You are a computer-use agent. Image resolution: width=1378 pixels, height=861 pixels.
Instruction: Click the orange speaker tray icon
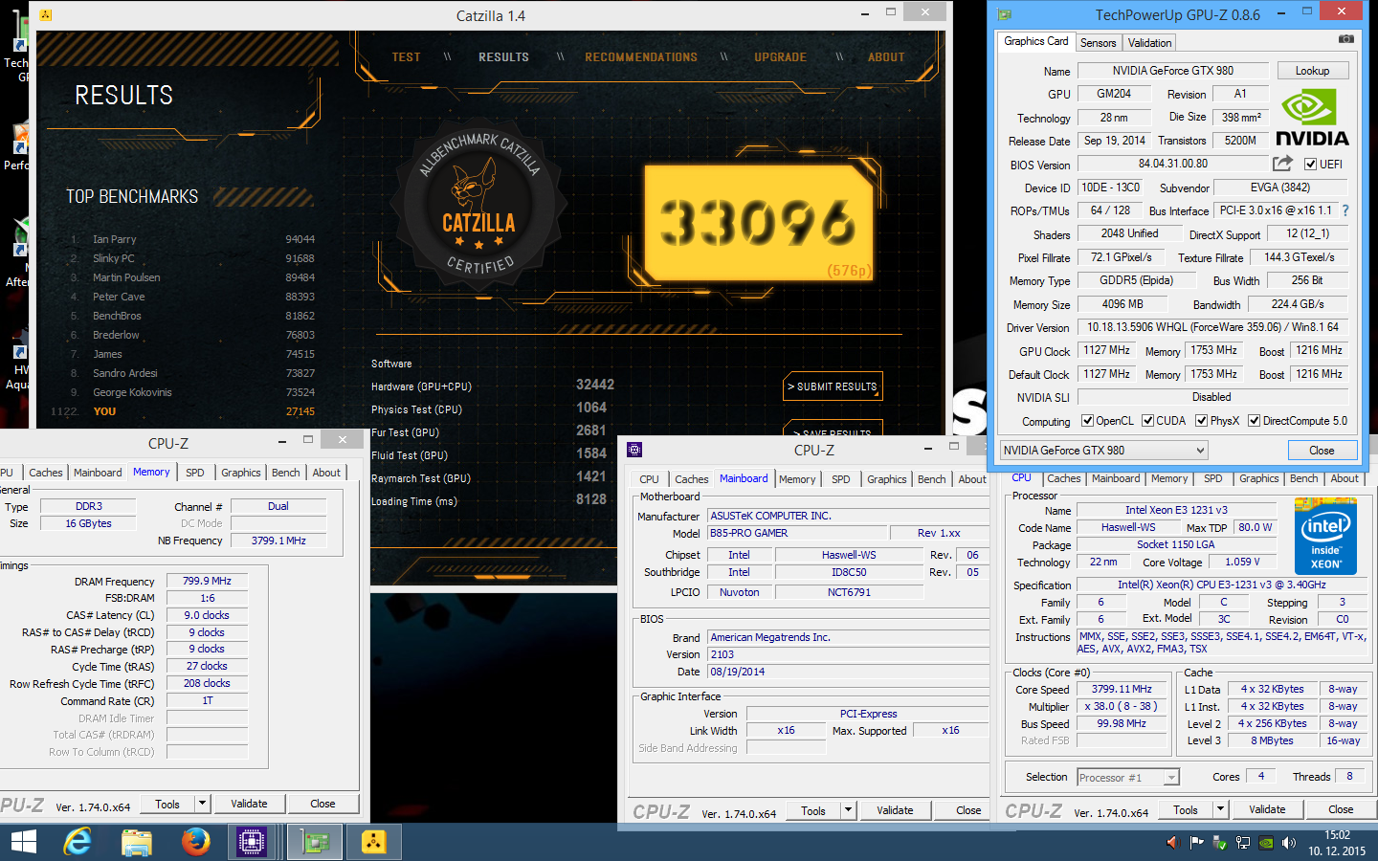click(1172, 842)
